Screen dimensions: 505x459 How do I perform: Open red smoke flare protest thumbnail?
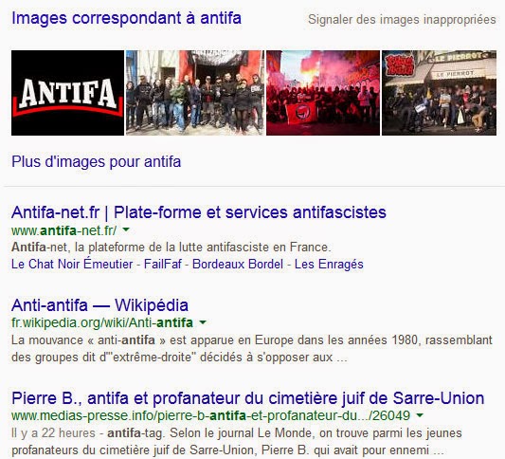pos(323,93)
